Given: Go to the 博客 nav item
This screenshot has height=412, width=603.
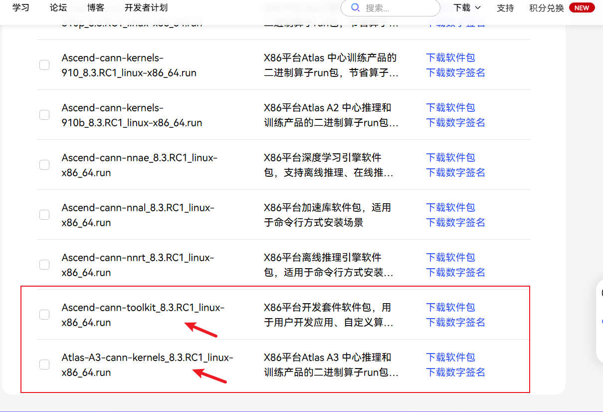Looking at the screenshot, I should (x=95, y=7).
